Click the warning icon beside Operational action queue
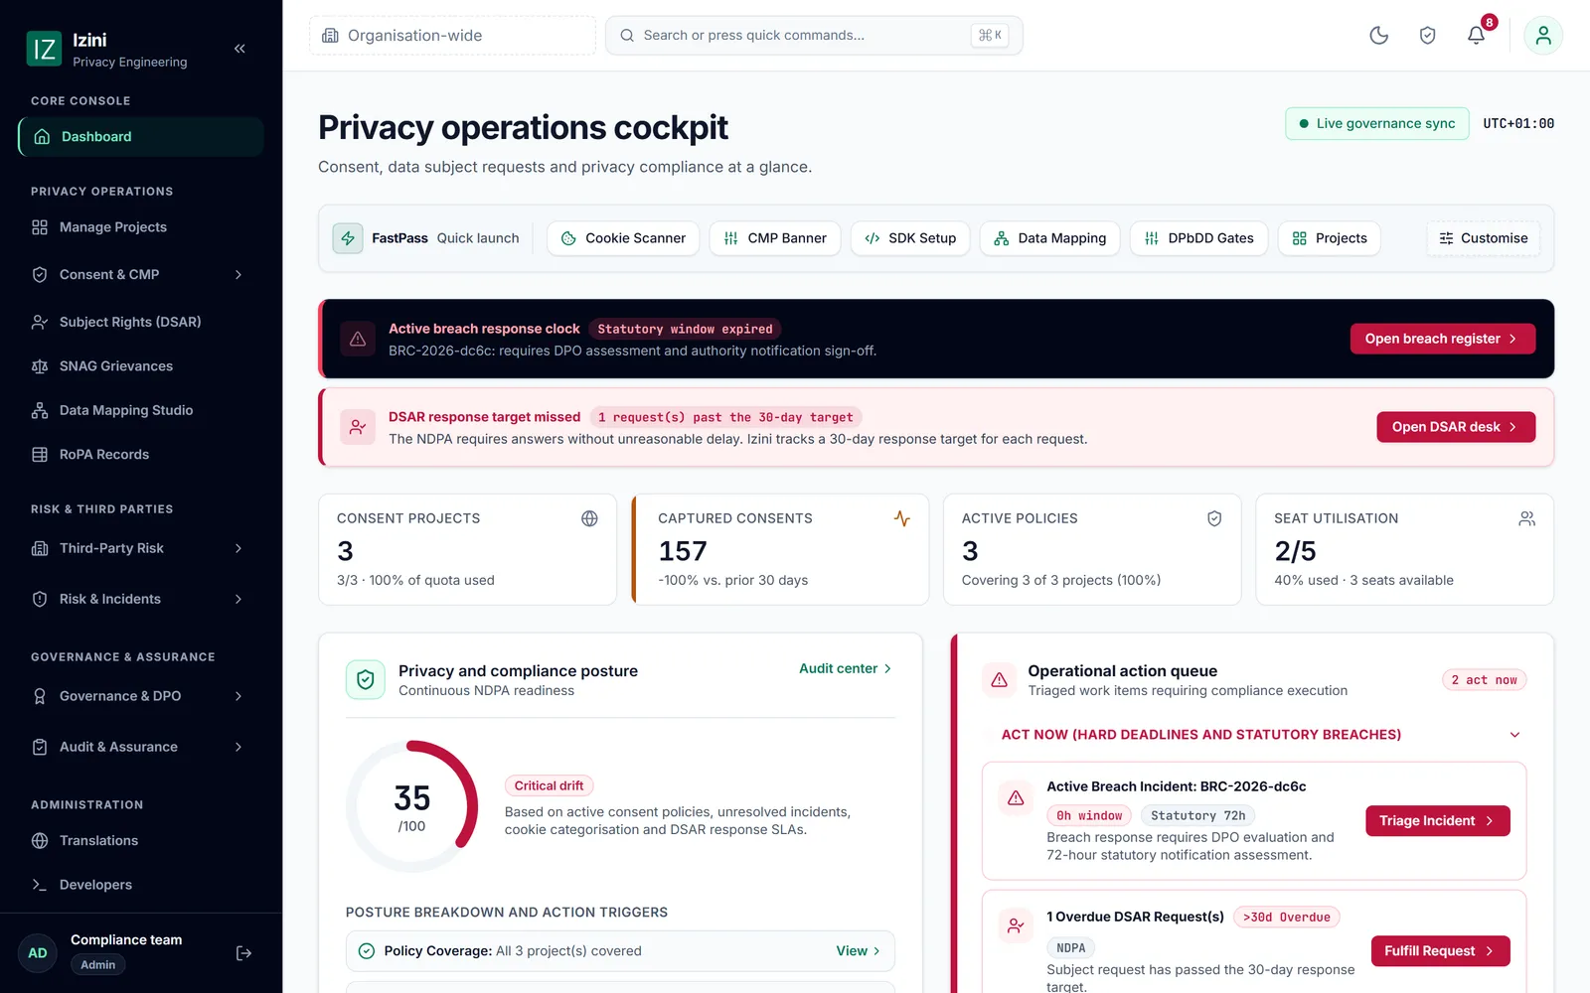The width and height of the screenshot is (1590, 993). point(999,680)
